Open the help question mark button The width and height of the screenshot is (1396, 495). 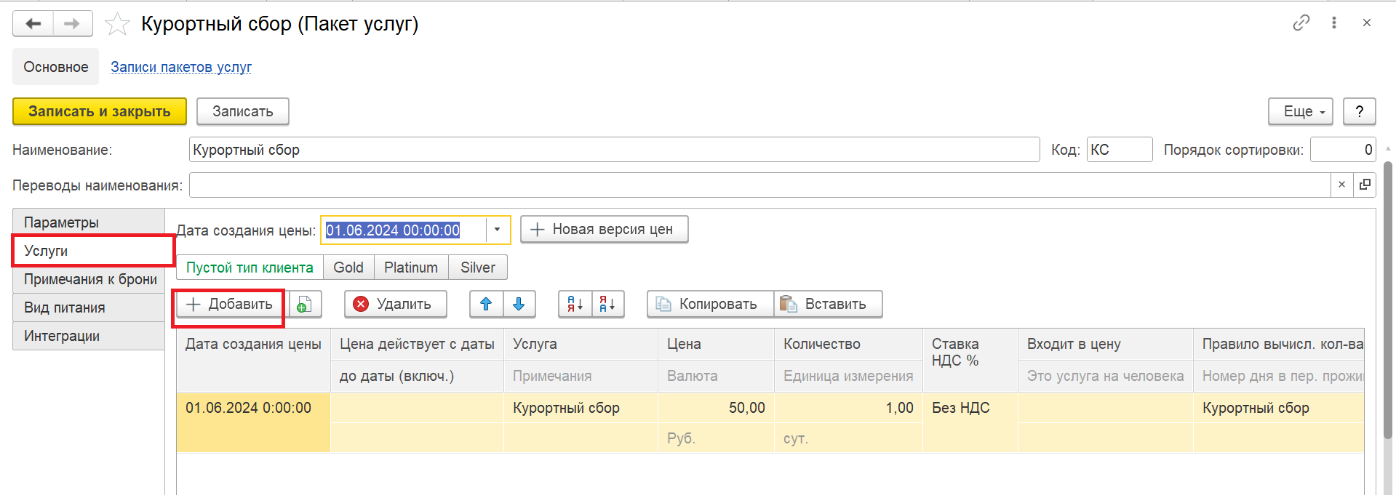click(1359, 111)
